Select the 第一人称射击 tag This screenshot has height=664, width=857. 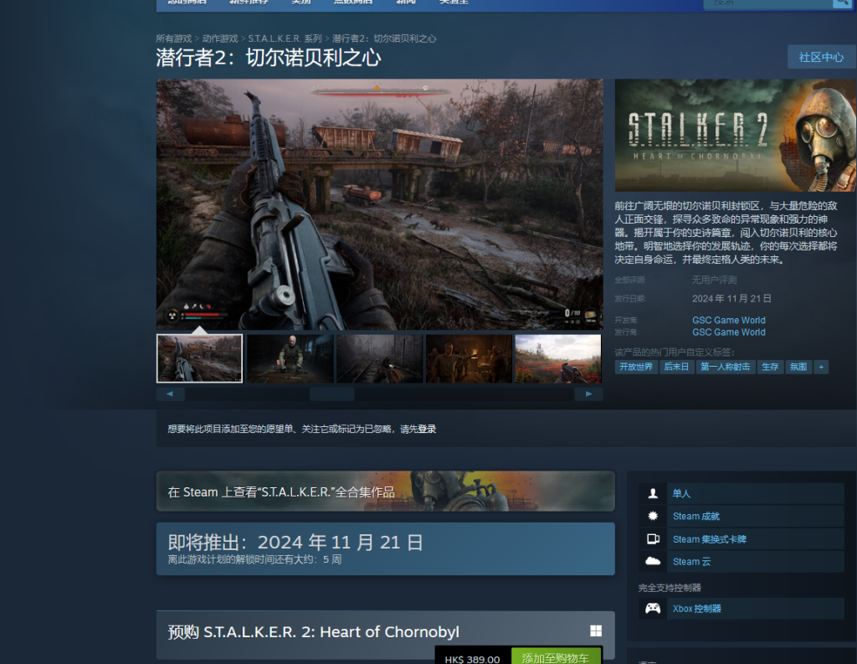(x=726, y=367)
